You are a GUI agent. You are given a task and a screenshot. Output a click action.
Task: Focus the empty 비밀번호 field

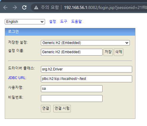click(72, 98)
